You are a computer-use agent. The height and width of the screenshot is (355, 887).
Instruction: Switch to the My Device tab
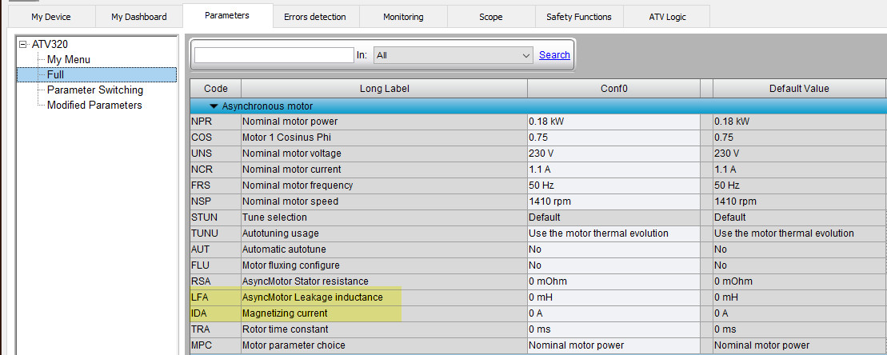click(51, 17)
